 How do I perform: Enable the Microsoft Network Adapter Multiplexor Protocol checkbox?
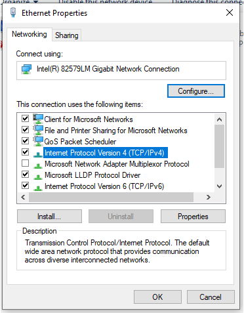tap(26, 163)
